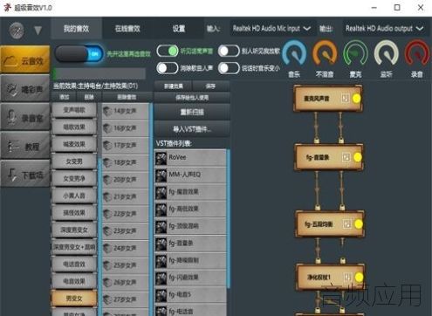Select the 18岁女声 preset in the list
This screenshot has height=316, width=432.
126,162
